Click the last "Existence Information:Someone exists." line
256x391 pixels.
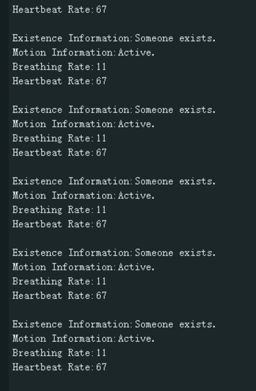click(x=114, y=324)
